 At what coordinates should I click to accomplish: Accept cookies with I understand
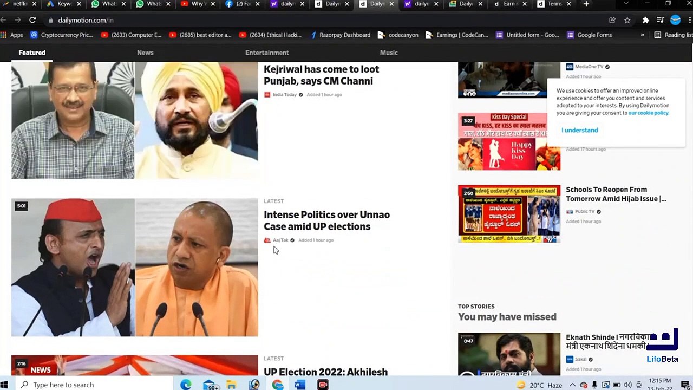click(580, 130)
